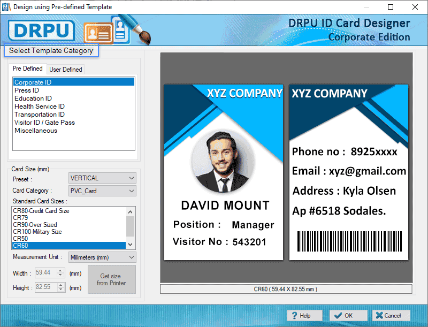This screenshot has width=428, height=327.
Task: Click the application icon in the title bar
Action: point(6,7)
